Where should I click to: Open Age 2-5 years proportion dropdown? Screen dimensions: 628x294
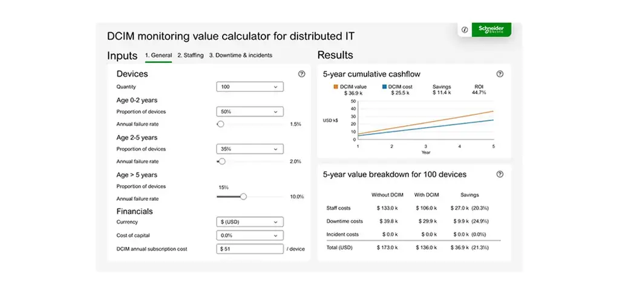(250, 149)
